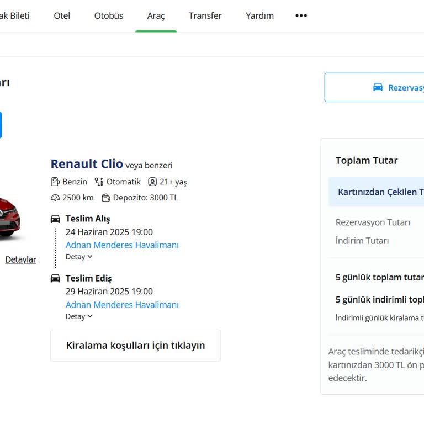Open the Transfer tab
The image size is (424, 424).
[x=205, y=15]
